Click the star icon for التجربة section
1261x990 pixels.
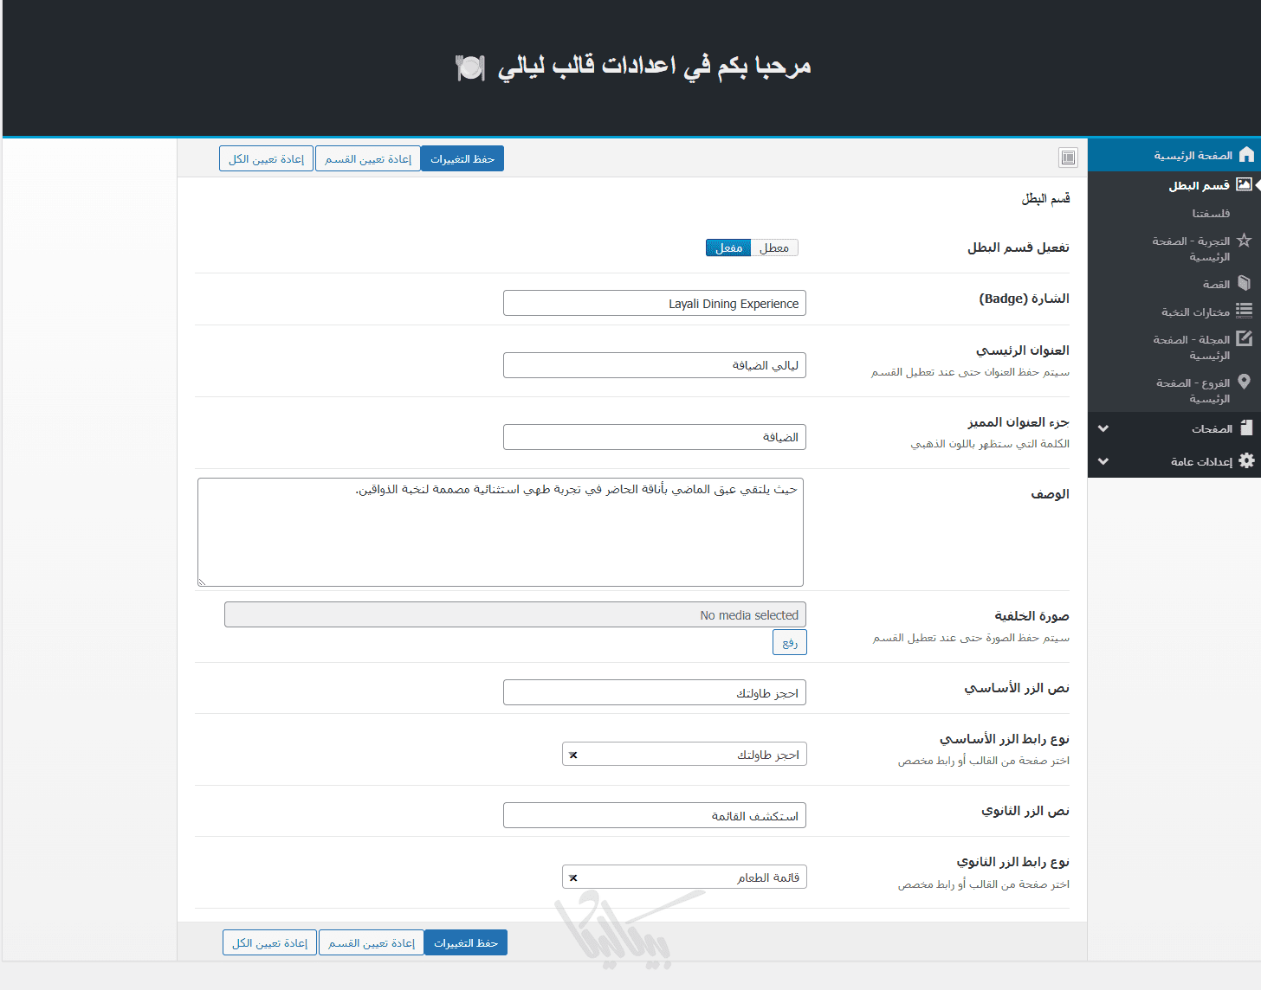coord(1244,241)
